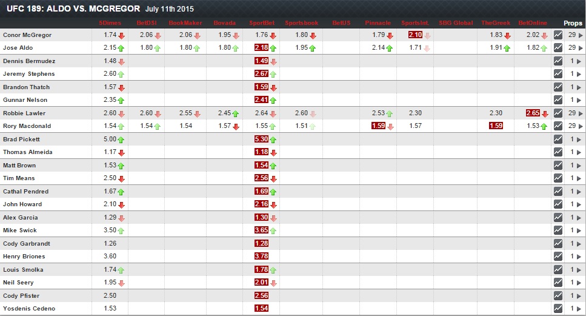Select BookMaker odds 2.55 for Robbie Lawler
Image resolution: width=586 pixels, height=316 pixels.
coord(186,113)
